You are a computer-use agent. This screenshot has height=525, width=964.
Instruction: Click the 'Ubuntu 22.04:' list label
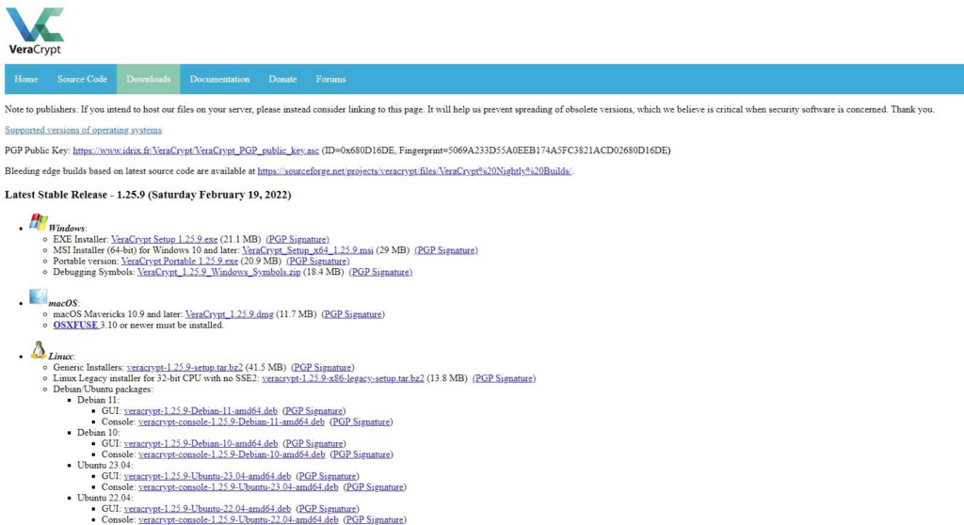point(104,498)
